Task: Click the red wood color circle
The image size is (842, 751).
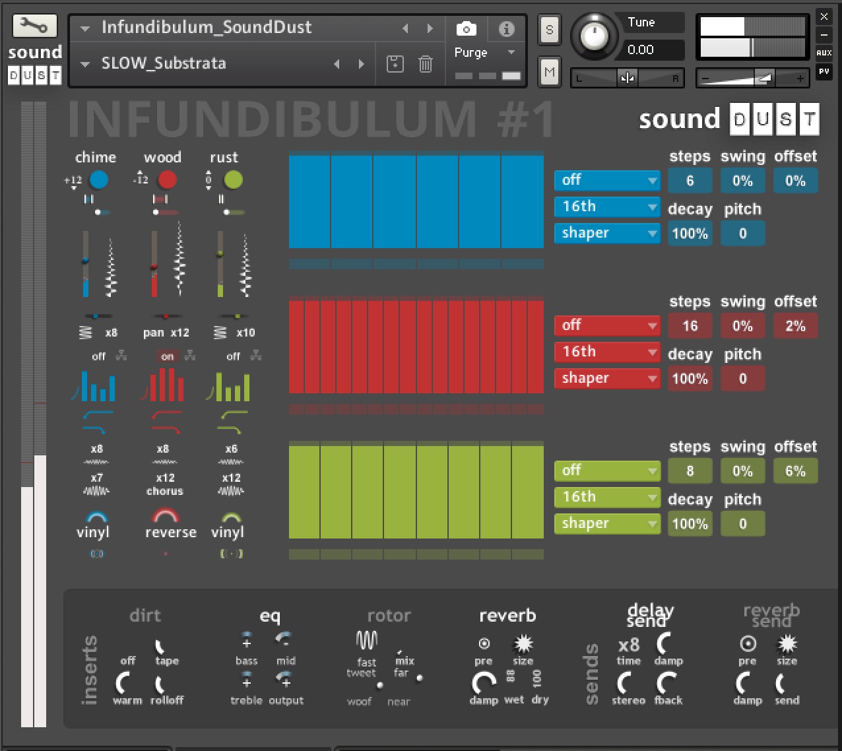Action: click(x=168, y=179)
